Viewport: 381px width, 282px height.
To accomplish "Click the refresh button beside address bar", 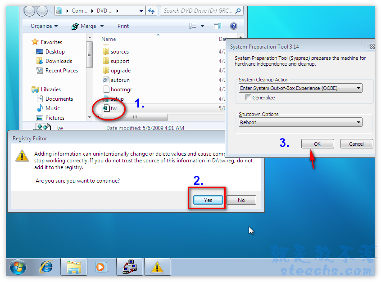I will (x=152, y=11).
